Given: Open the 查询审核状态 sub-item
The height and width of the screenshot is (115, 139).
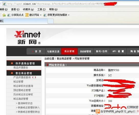Looking at the screenshot, I should 24,103.
